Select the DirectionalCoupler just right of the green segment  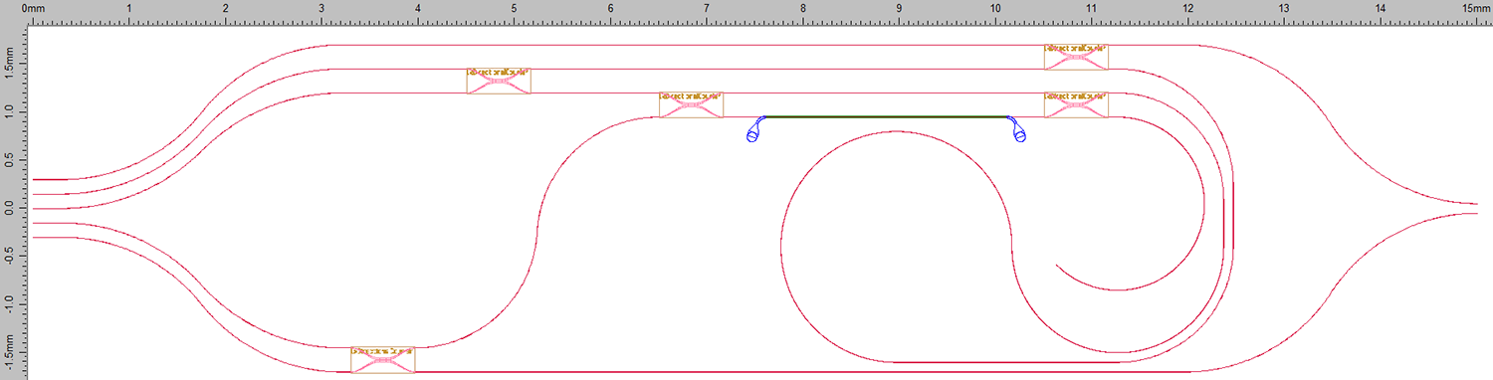coord(1076,104)
